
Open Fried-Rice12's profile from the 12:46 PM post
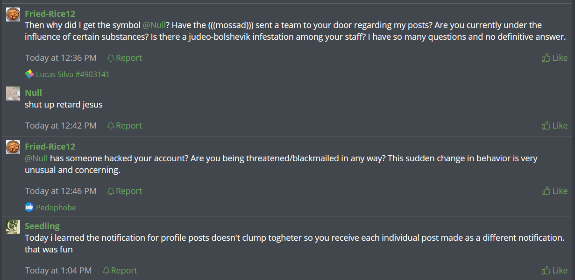coord(50,146)
